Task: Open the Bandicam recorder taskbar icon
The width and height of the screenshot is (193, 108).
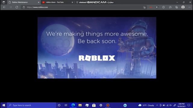Action: 108,105
